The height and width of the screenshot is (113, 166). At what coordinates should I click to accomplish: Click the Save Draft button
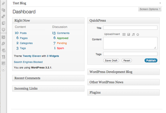click(111, 60)
